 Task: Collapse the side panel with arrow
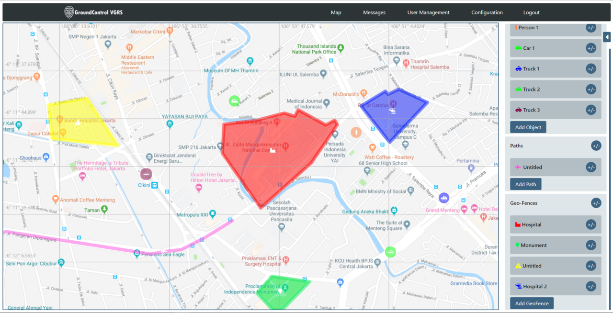pyautogui.click(x=607, y=37)
